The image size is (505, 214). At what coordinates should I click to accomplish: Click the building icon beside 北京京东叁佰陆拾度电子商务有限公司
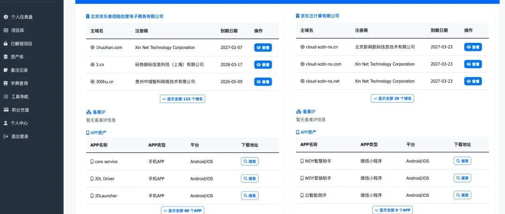pos(87,16)
